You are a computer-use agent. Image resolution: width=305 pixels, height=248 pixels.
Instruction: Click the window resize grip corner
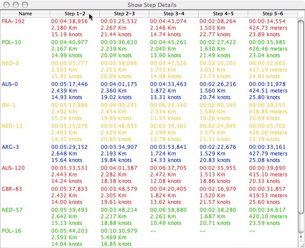301,245
